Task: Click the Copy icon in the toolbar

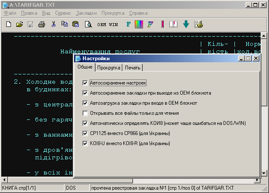Action: coord(64,24)
